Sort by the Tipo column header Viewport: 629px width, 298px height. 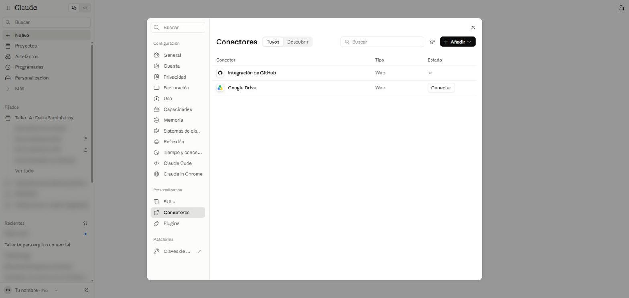(379, 60)
